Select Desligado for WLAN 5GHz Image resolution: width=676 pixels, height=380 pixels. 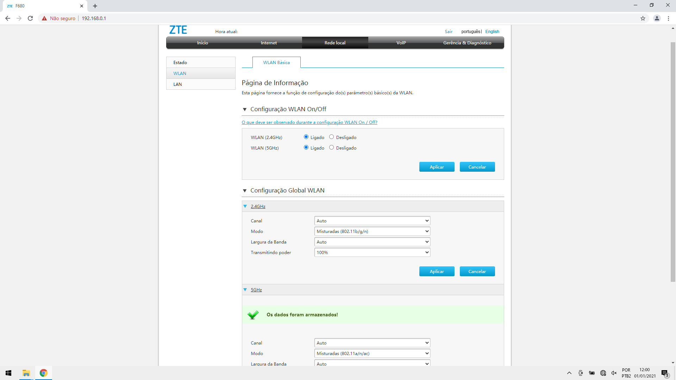tap(331, 147)
